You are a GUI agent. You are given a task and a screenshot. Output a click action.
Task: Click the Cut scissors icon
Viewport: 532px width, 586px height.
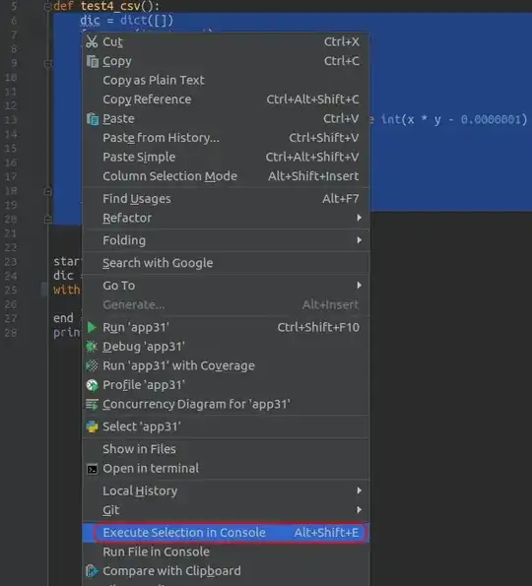coord(92,41)
